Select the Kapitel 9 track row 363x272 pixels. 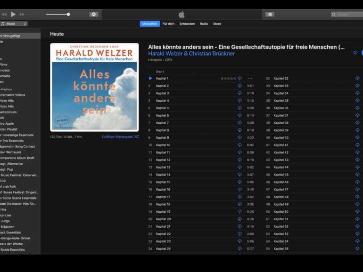pyautogui.click(x=201, y=137)
